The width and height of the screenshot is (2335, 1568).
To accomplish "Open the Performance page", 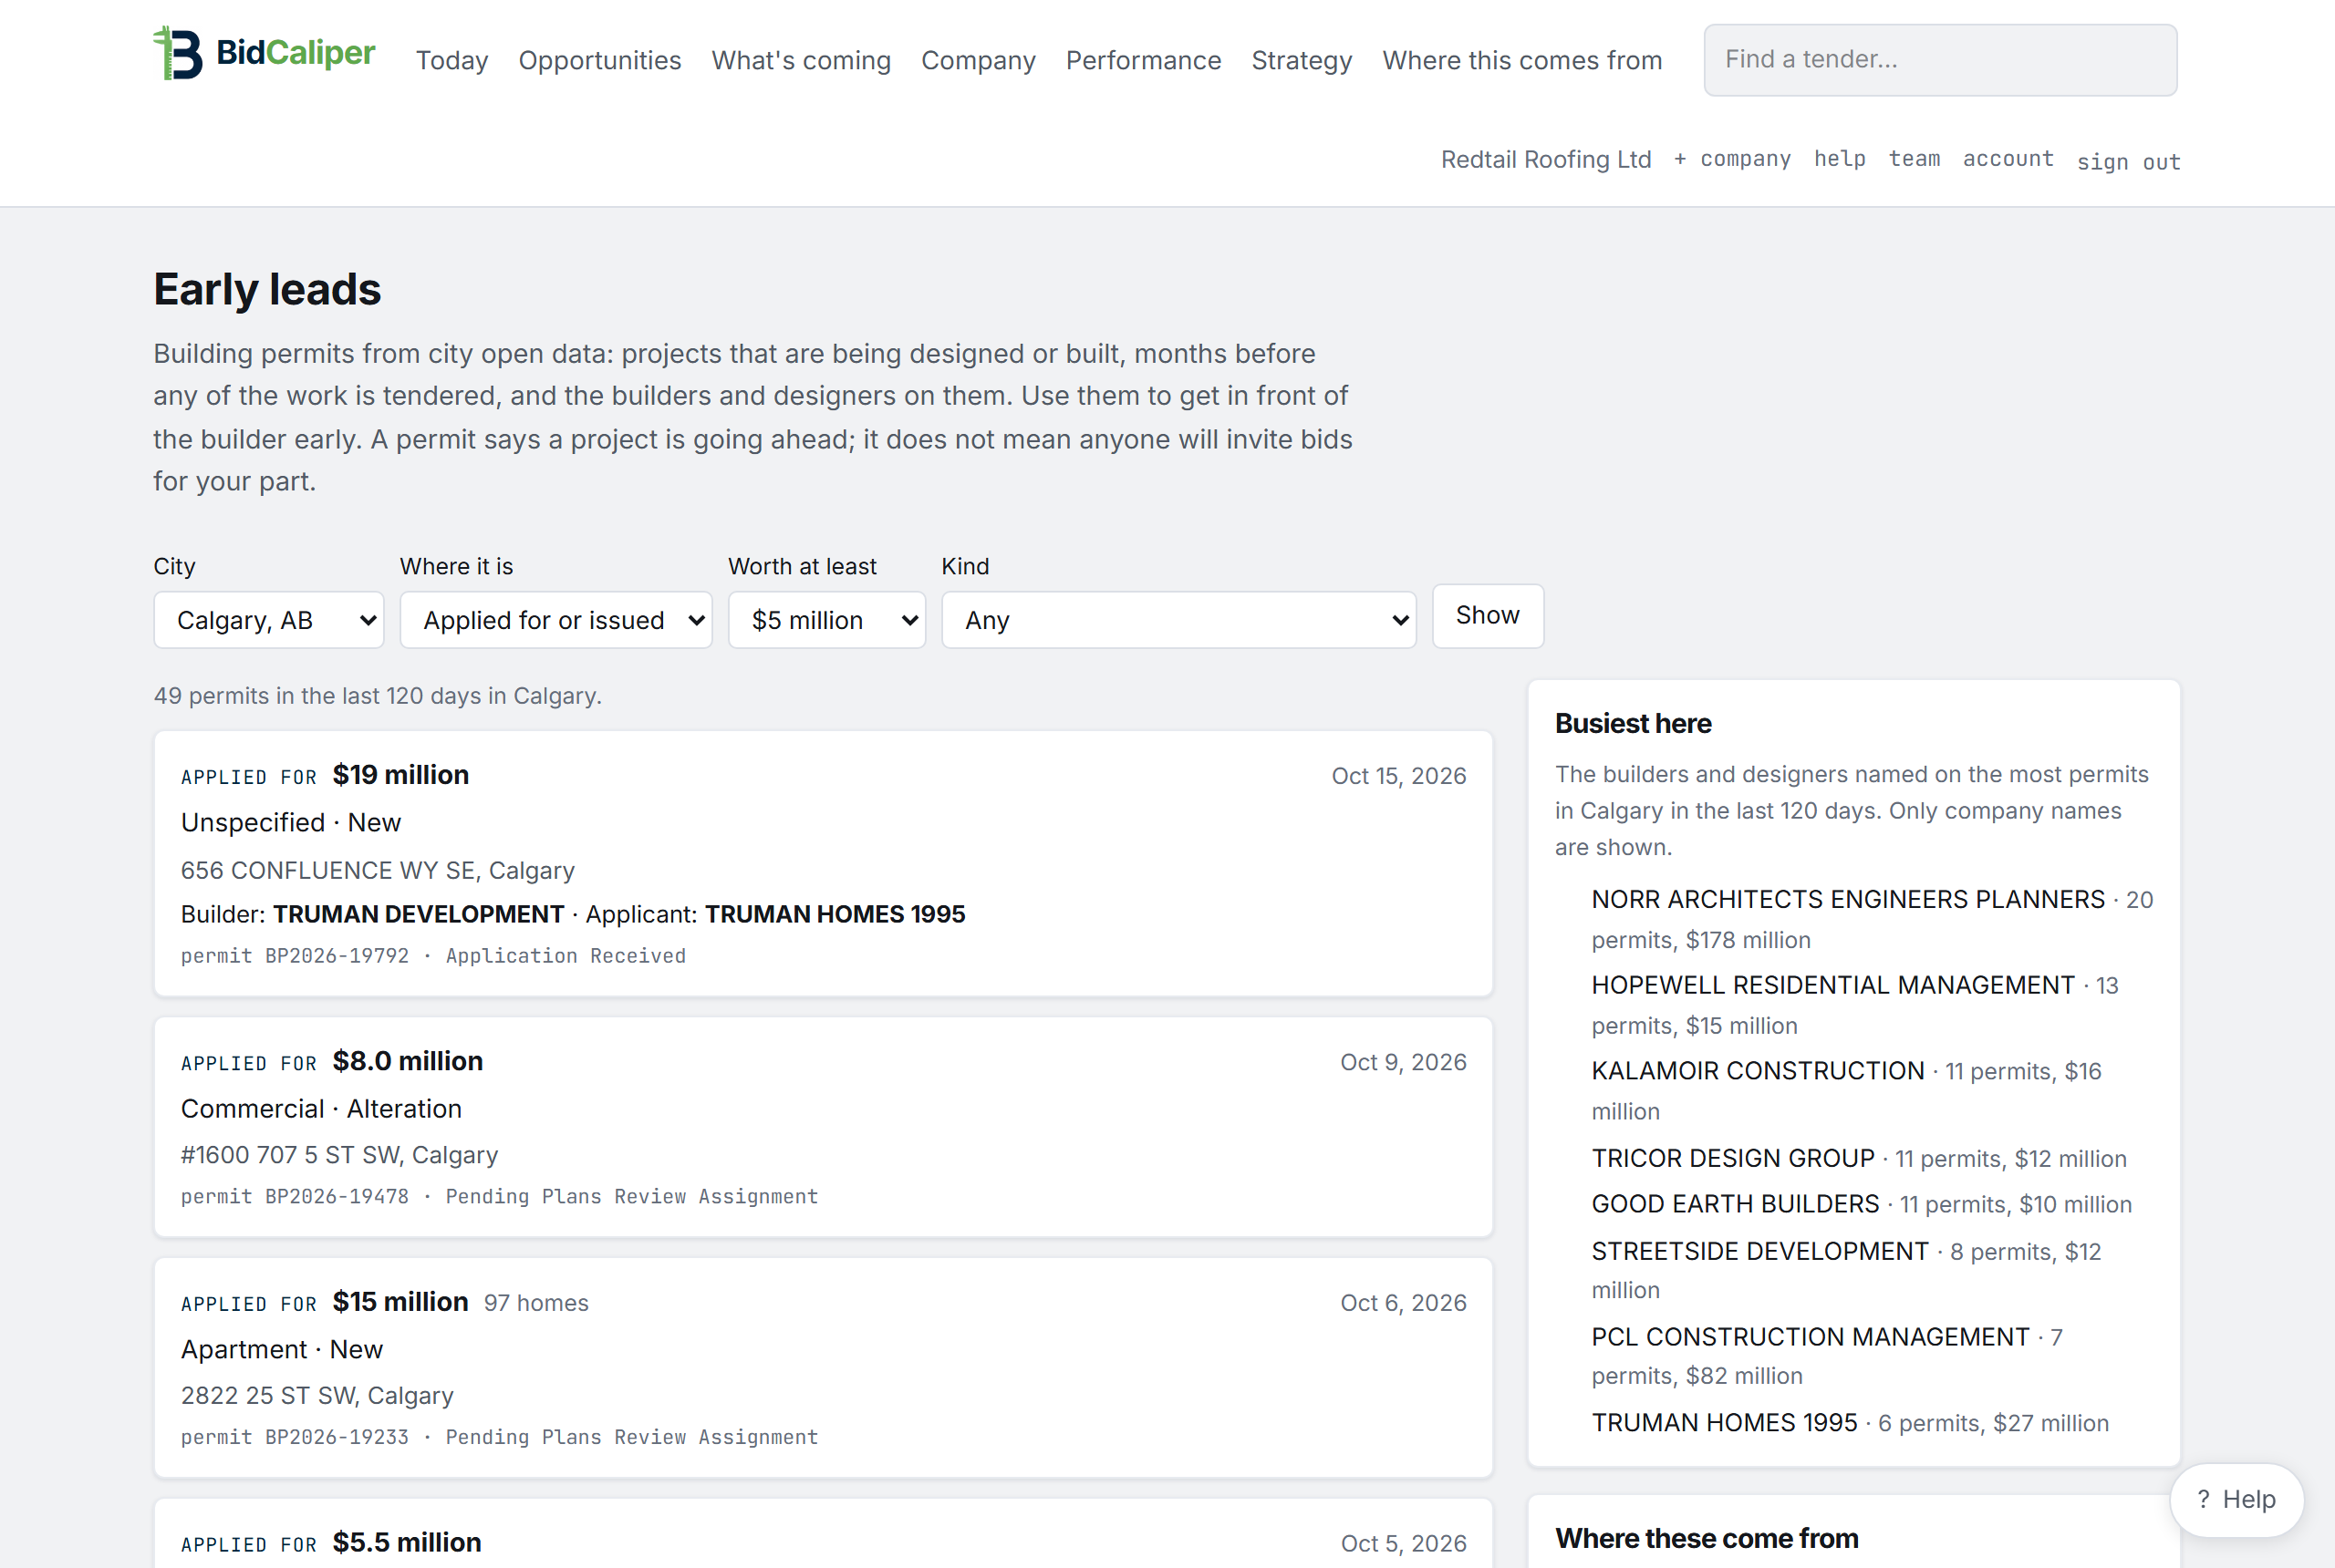I will point(1143,60).
